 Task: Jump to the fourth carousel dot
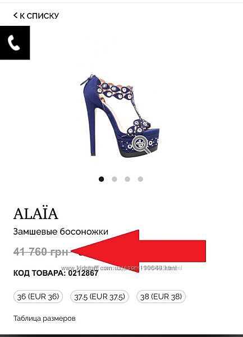(140, 179)
